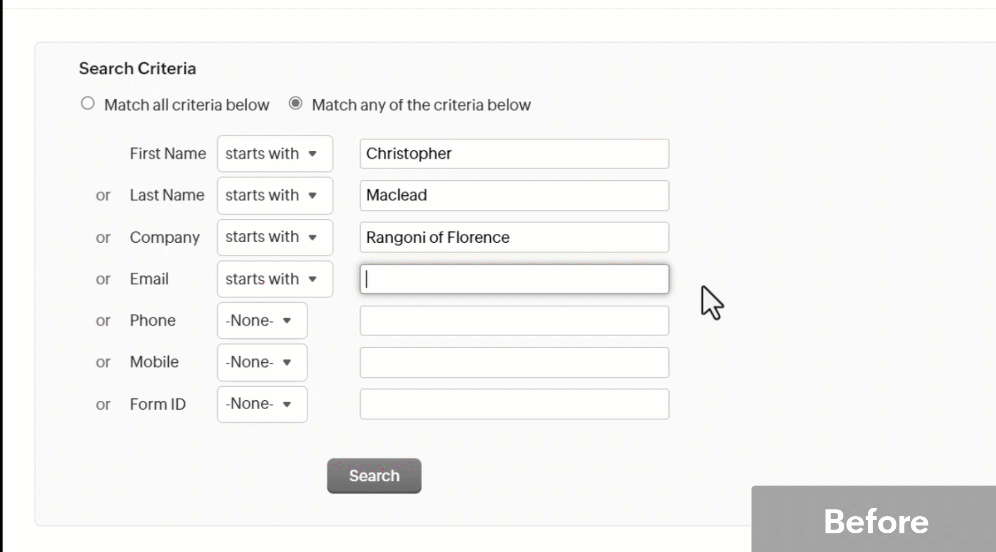Focus the empty Email text field
Viewport: 996px width, 552px height.
point(514,279)
